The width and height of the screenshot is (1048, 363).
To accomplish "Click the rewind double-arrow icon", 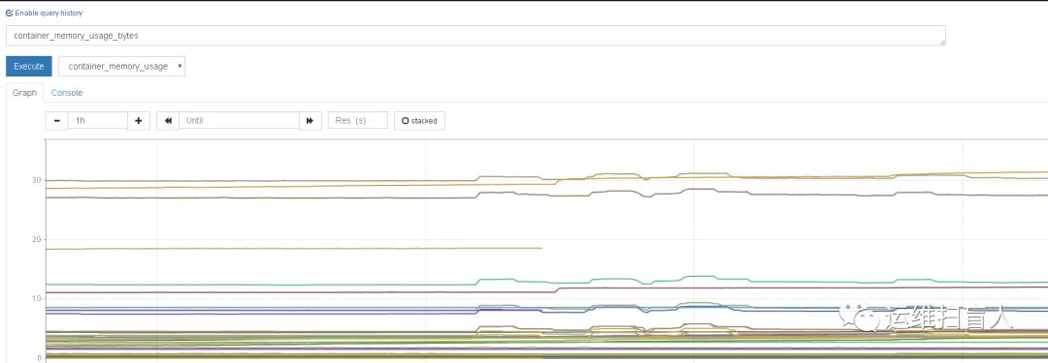I will pyautogui.click(x=168, y=121).
